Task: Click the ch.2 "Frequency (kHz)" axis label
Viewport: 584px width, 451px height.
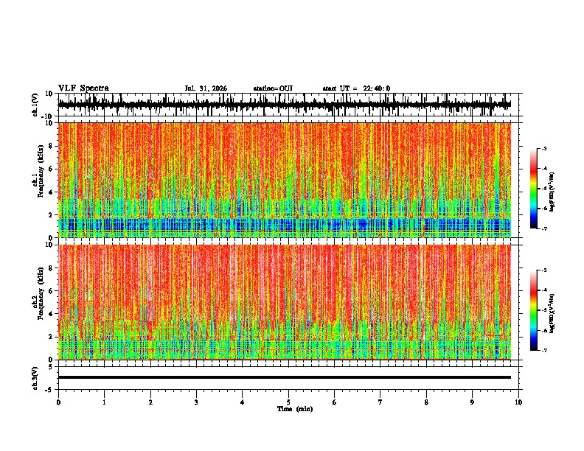Action: point(41,293)
